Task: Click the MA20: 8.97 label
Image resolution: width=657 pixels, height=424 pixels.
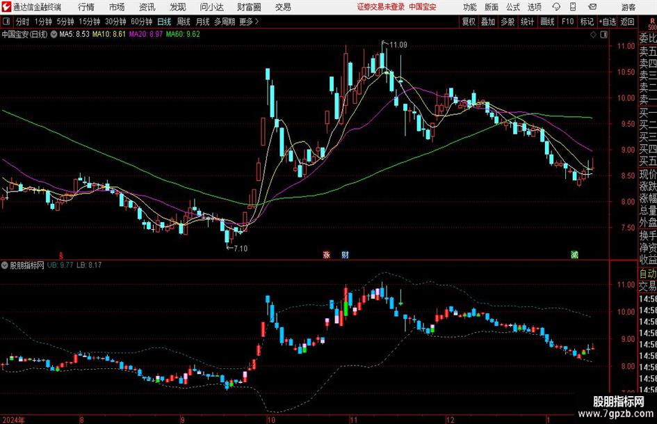Action: (x=146, y=34)
